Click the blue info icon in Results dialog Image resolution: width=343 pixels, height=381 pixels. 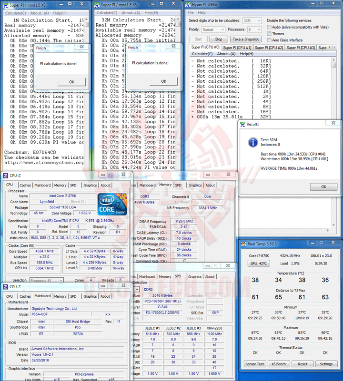[x=253, y=142]
